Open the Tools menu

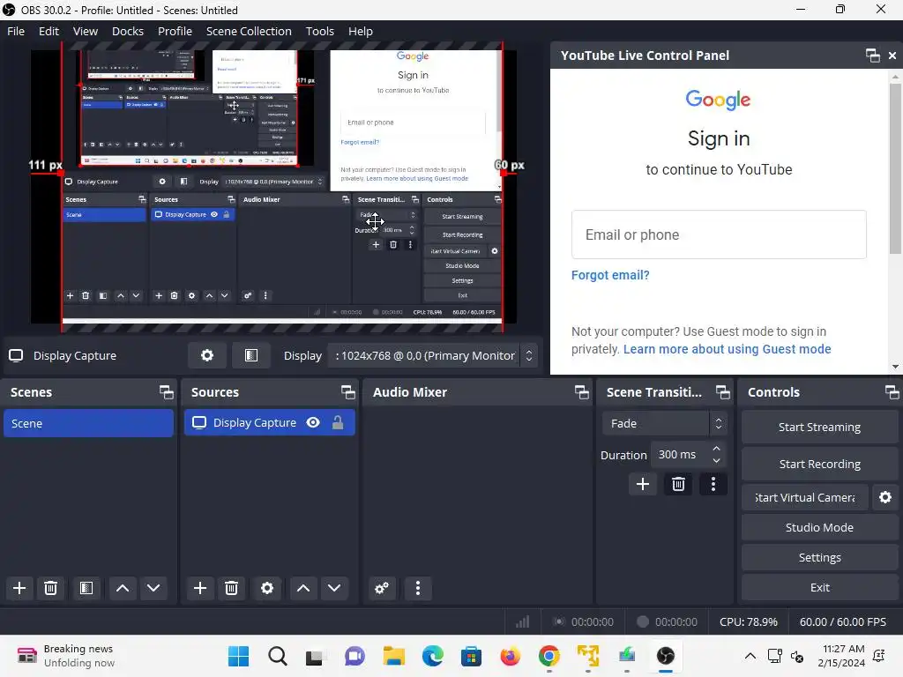[319, 31]
